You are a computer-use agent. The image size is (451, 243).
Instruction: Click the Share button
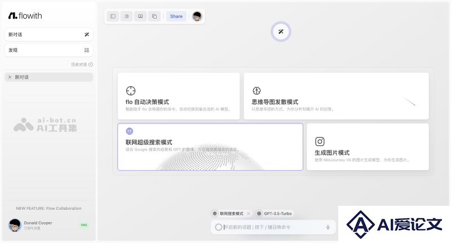(176, 16)
